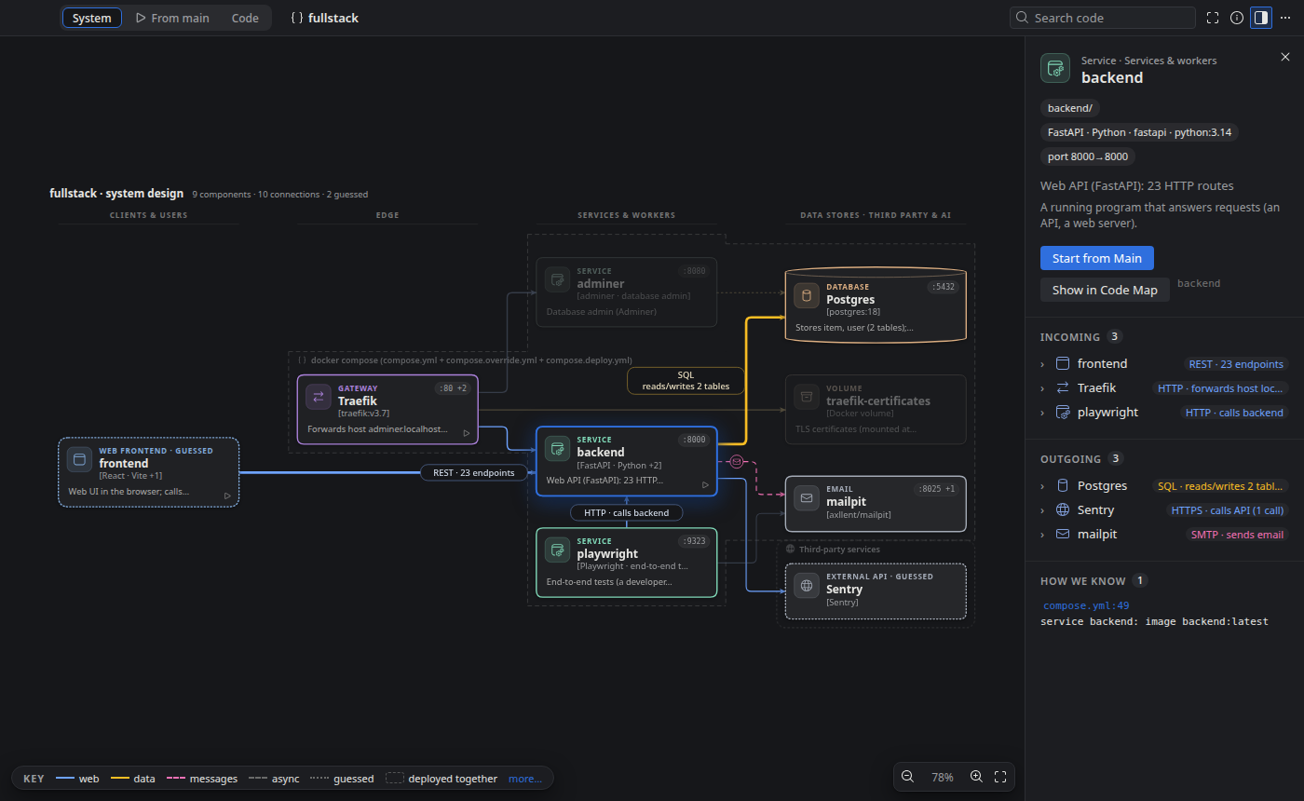Click the HTTP · calls backend connection label
The height and width of the screenshot is (801, 1304).
coord(626,512)
